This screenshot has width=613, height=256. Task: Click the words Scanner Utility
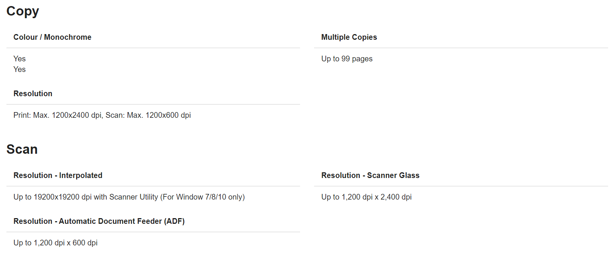[x=134, y=197]
